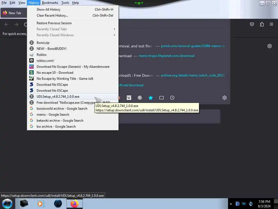
Task: Open roblox.com/ history entry
Action: 73,61
